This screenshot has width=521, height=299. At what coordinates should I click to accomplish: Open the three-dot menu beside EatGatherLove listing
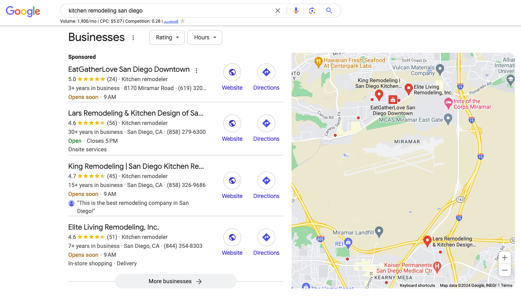coord(197,71)
